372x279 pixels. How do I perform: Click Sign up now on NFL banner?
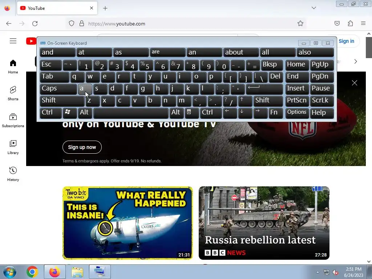point(82,147)
